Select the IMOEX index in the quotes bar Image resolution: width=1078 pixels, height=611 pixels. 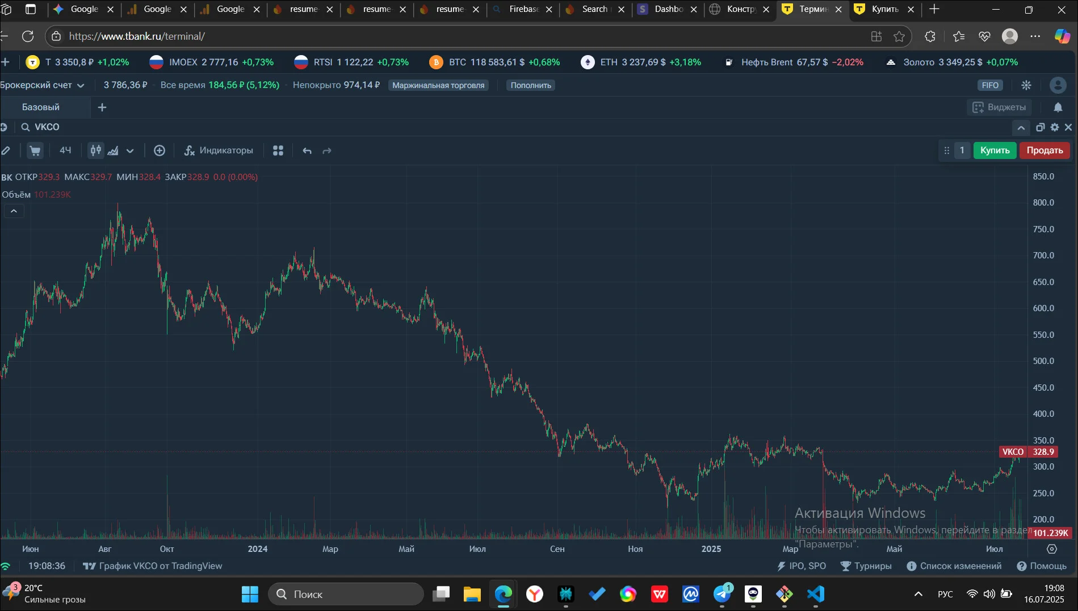(x=212, y=62)
